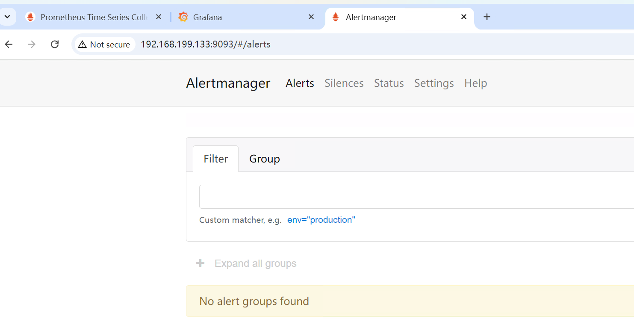Click the Prometheus tab flame favicon
Viewport: 634px width, 331px height.
[x=30, y=17]
